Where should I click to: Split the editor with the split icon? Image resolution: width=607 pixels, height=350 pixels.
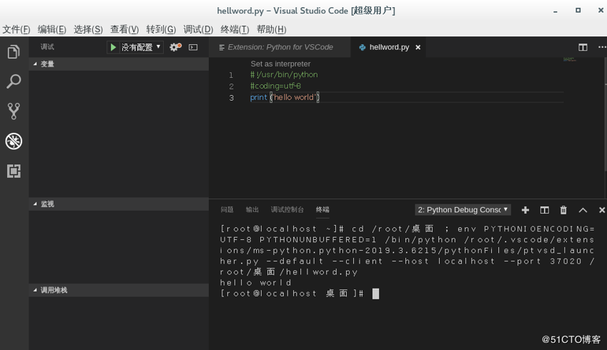(583, 47)
